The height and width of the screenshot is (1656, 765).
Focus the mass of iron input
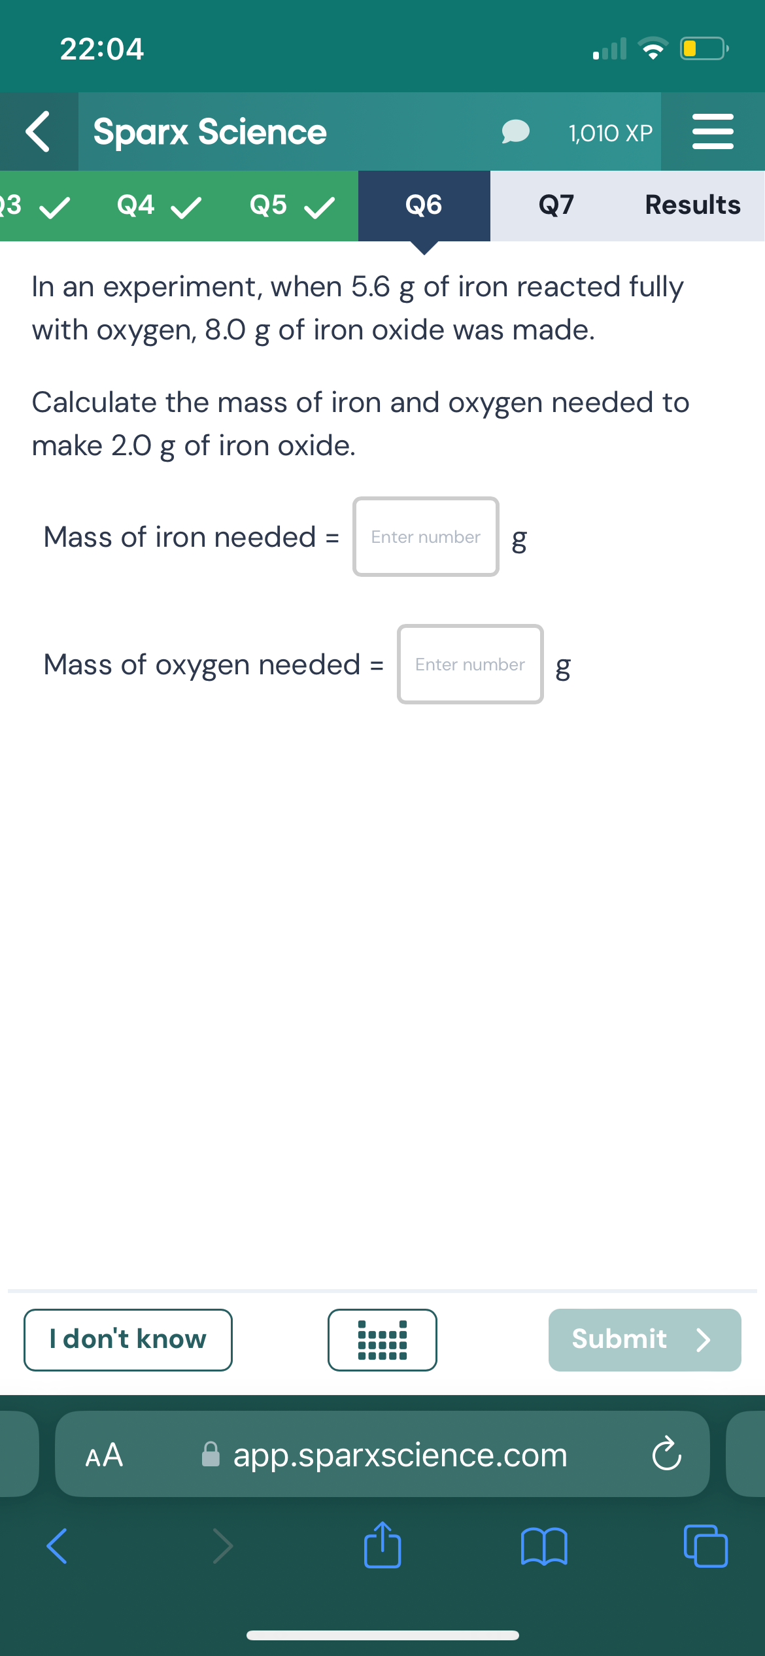coord(426,537)
